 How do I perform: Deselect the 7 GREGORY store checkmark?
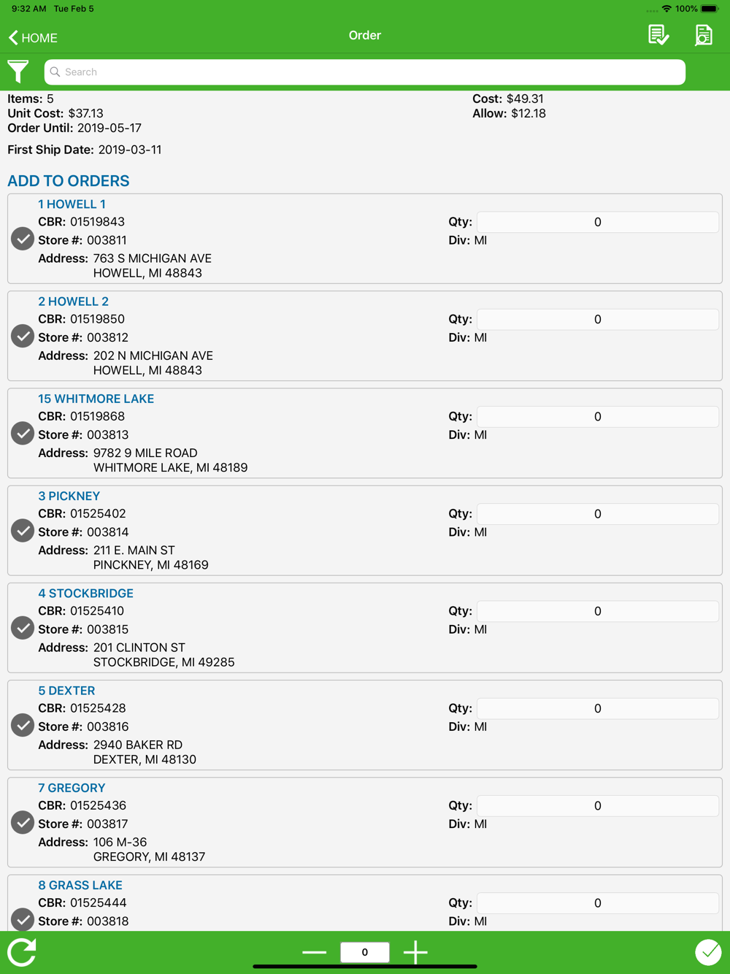(23, 822)
